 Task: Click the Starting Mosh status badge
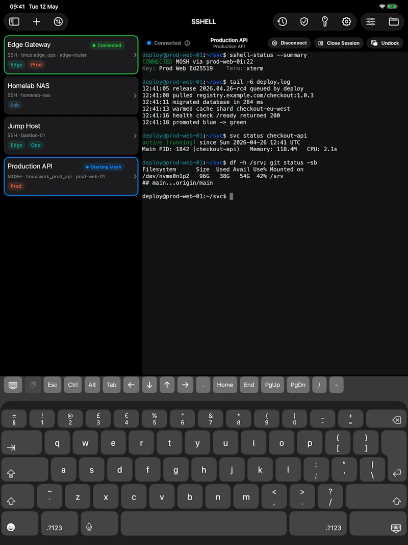pyautogui.click(x=104, y=167)
